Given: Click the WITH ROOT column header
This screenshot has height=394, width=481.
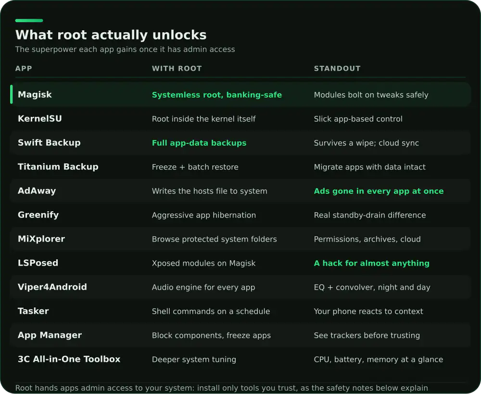Looking at the screenshot, I should (177, 68).
